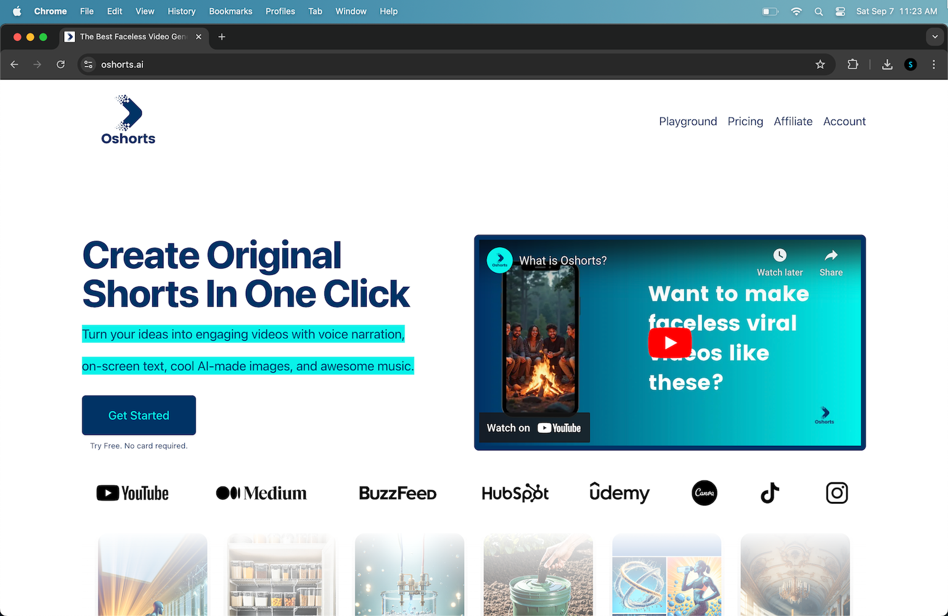Select The Best Faceless Video Generator tab

click(134, 37)
